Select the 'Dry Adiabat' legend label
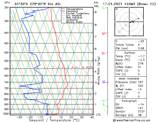 pos(74,16)
